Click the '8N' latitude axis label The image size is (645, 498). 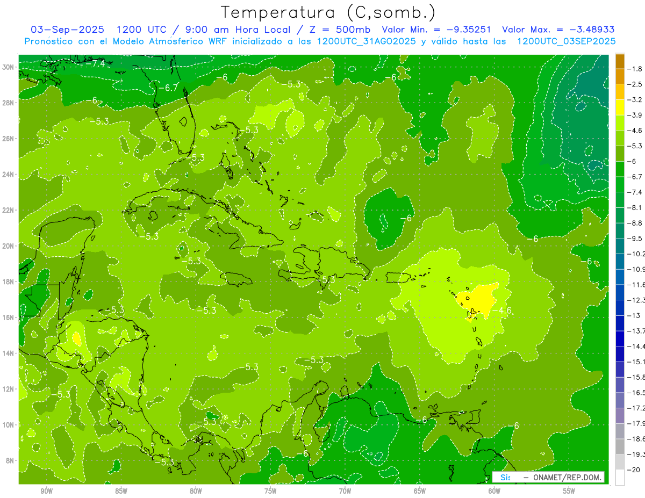point(10,461)
